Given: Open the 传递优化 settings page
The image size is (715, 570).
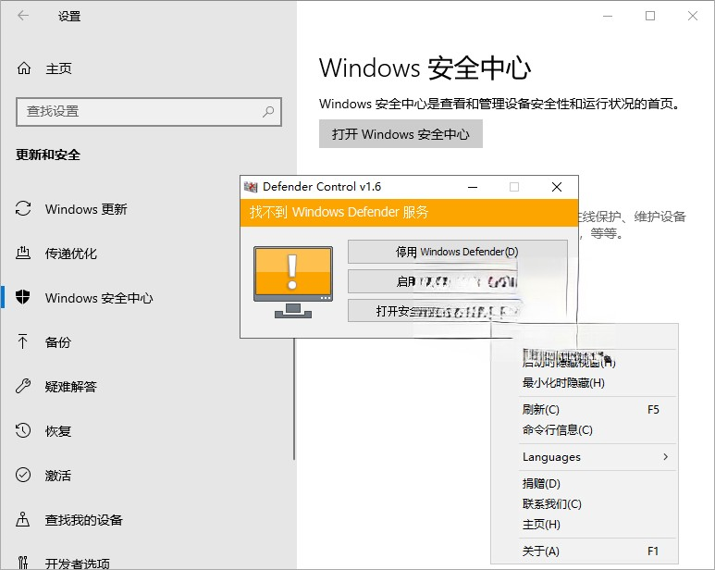Looking at the screenshot, I should click(x=70, y=254).
